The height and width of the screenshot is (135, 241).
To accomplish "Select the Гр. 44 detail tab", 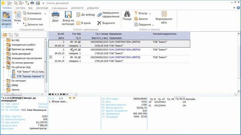I will [x=170, y=99].
